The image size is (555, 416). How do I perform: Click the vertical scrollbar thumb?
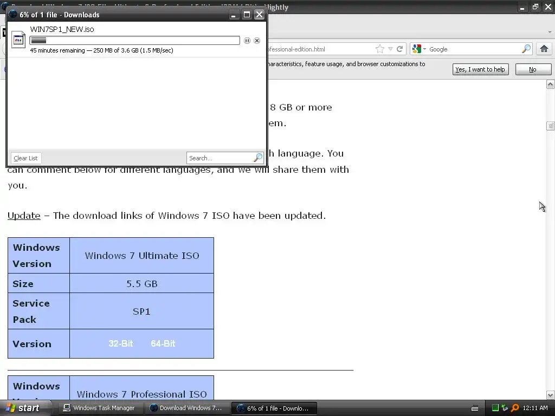[550, 126]
